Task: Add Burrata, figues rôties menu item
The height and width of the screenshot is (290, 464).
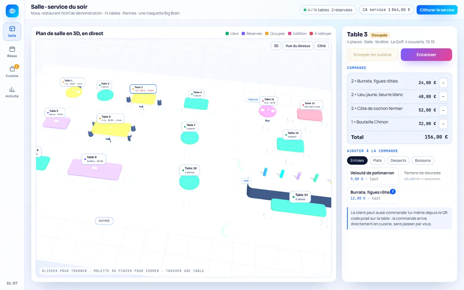Action: coord(373,195)
